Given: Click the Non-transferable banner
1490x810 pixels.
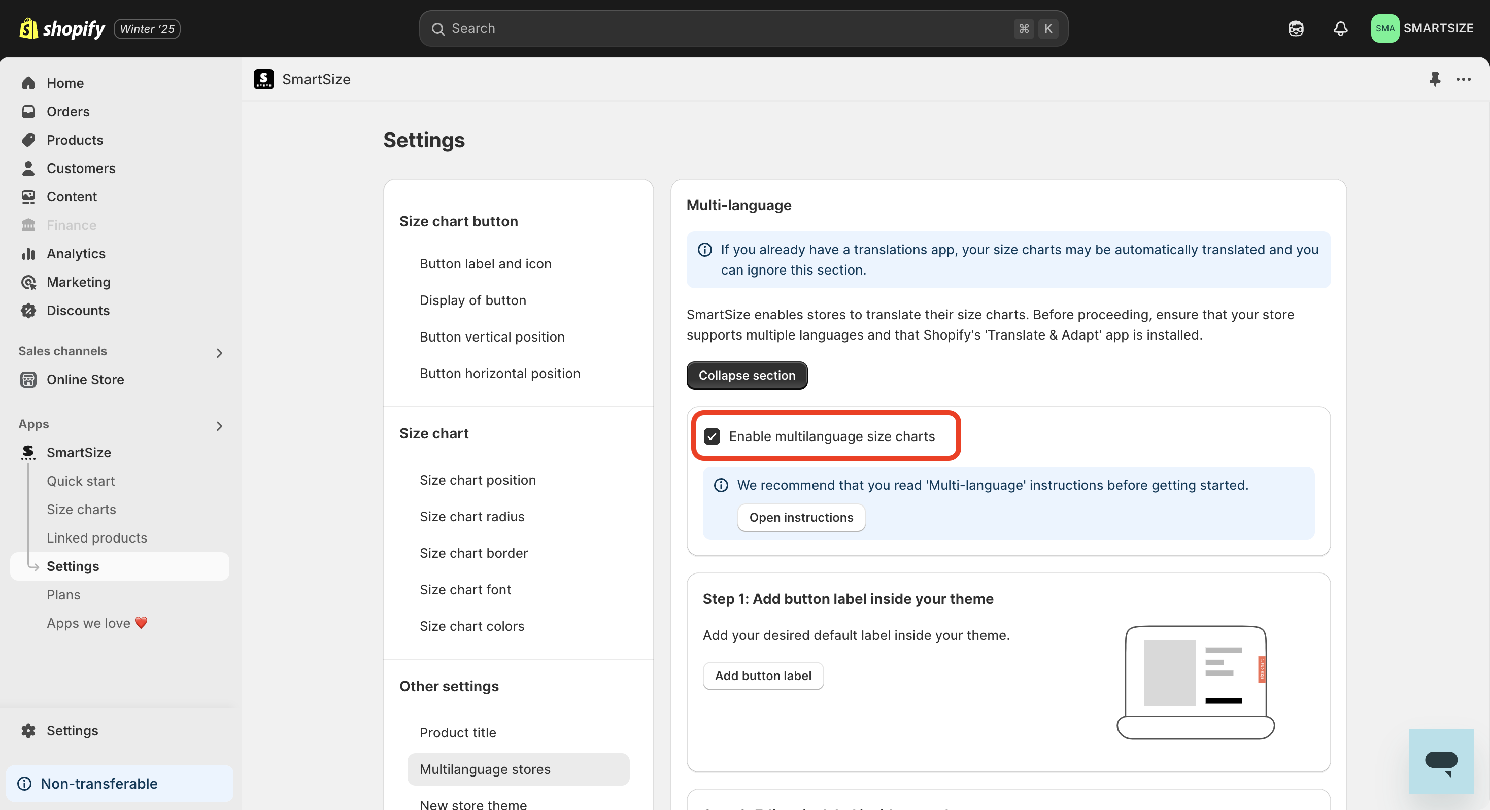Looking at the screenshot, I should click(x=120, y=784).
